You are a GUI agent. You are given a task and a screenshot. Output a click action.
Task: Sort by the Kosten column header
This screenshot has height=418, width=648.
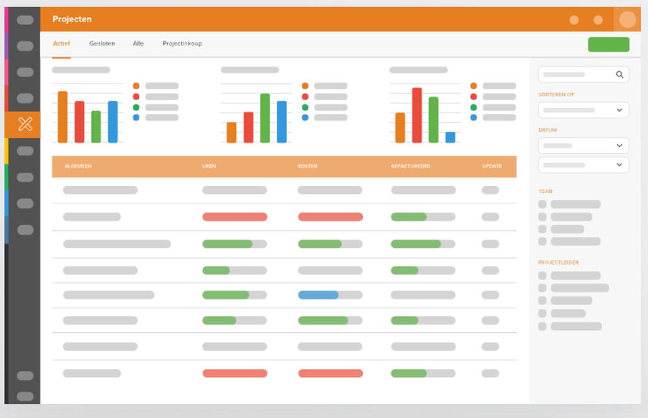(307, 166)
